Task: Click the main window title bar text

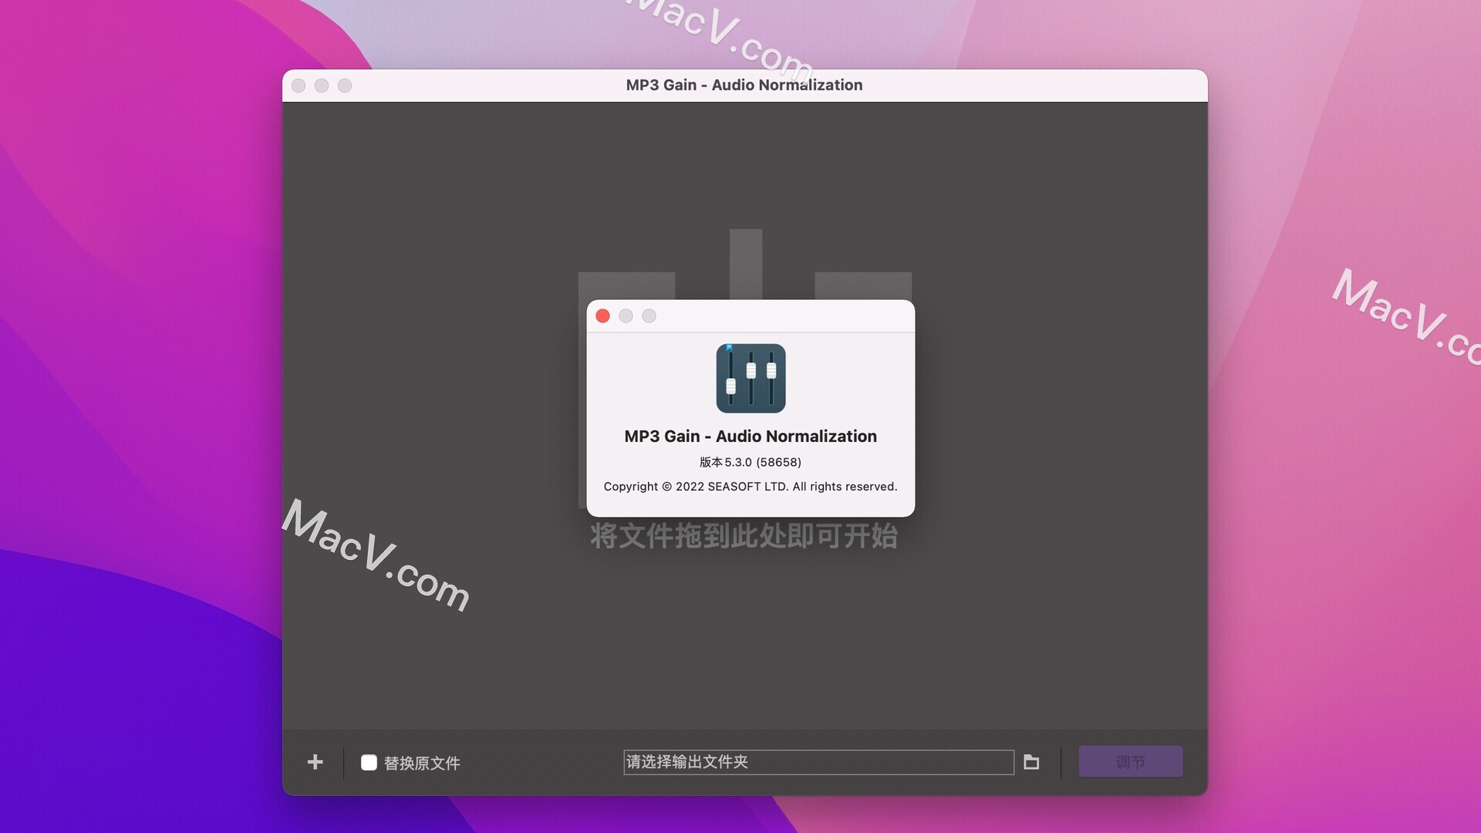Action: 744,85
